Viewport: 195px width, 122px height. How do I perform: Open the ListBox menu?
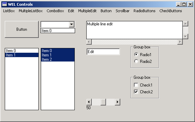[9, 11]
